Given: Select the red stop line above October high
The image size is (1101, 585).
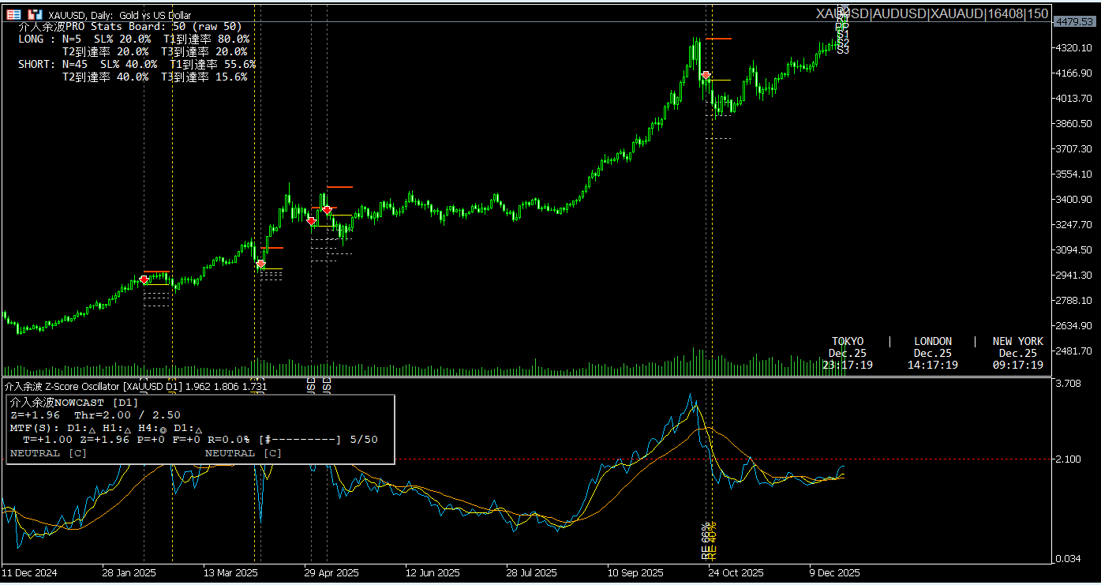Looking at the screenshot, I should click(718, 39).
